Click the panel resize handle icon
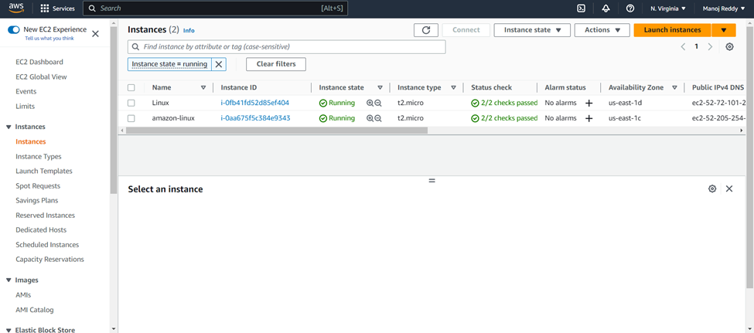Viewport: 754px width, 333px height. (x=432, y=181)
